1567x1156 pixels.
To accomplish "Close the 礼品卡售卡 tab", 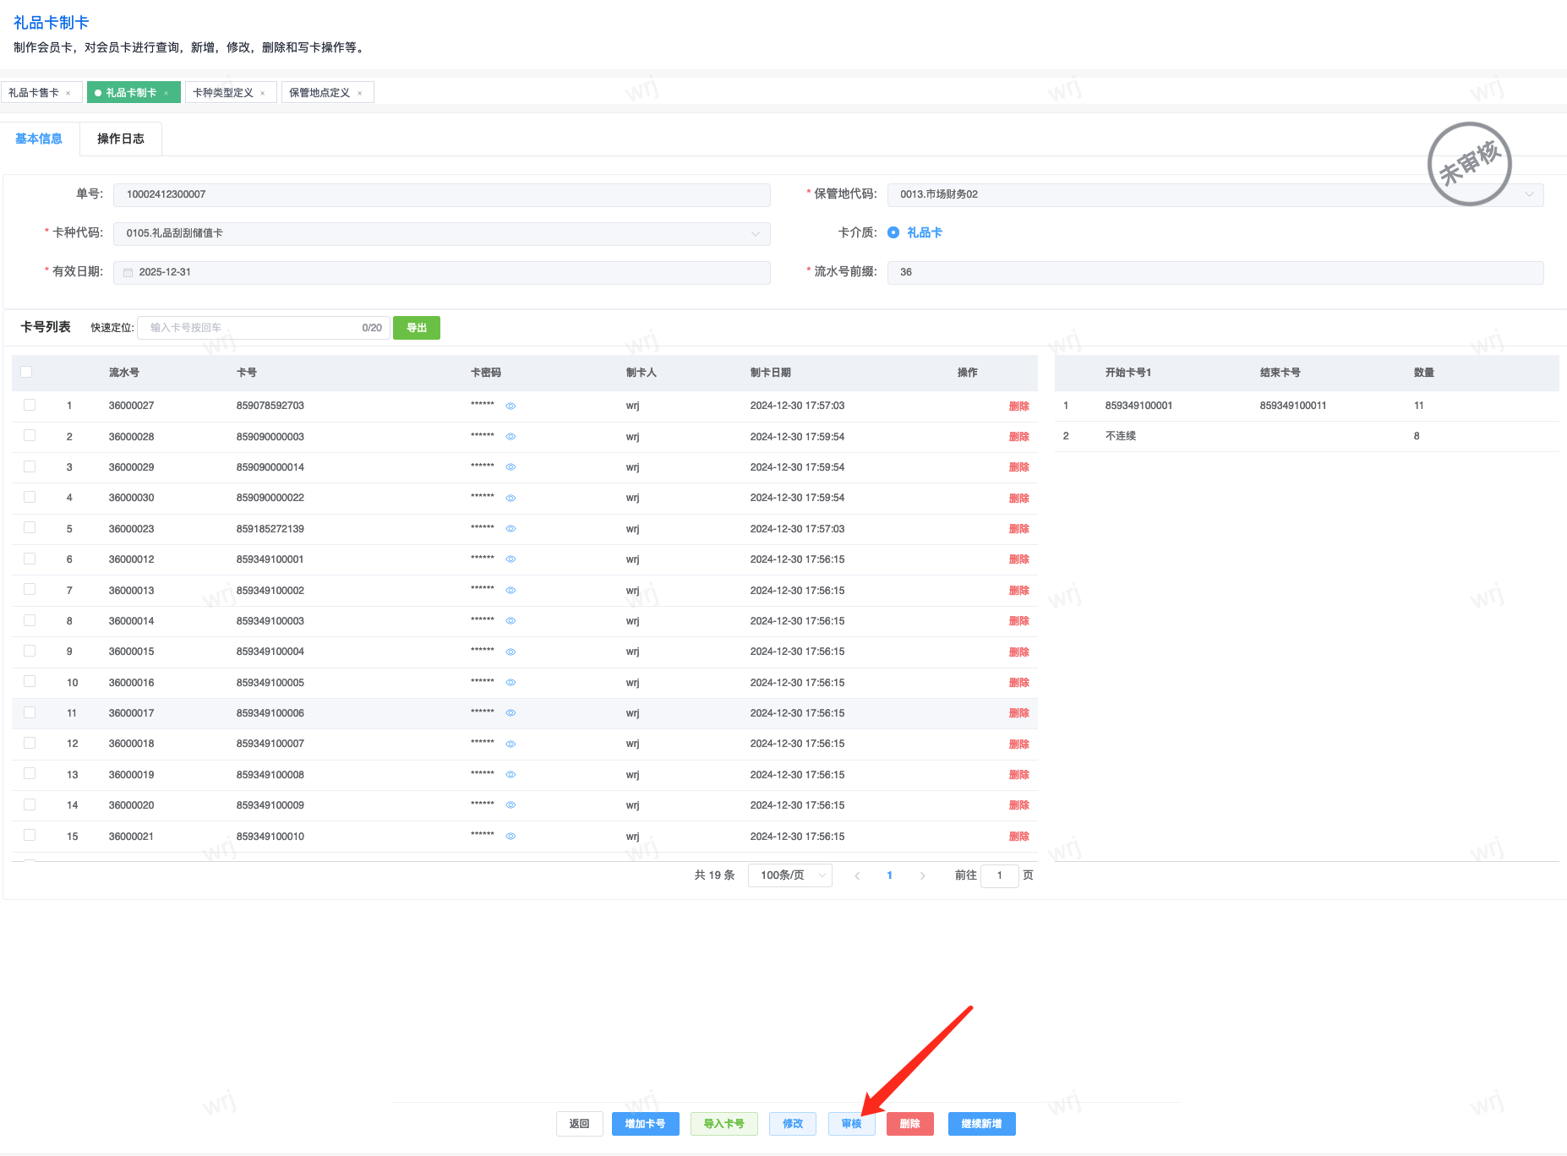I will click(x=68, y=93).
